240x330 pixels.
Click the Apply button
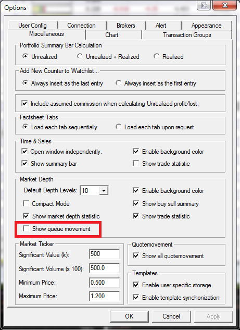coord(213,316)
